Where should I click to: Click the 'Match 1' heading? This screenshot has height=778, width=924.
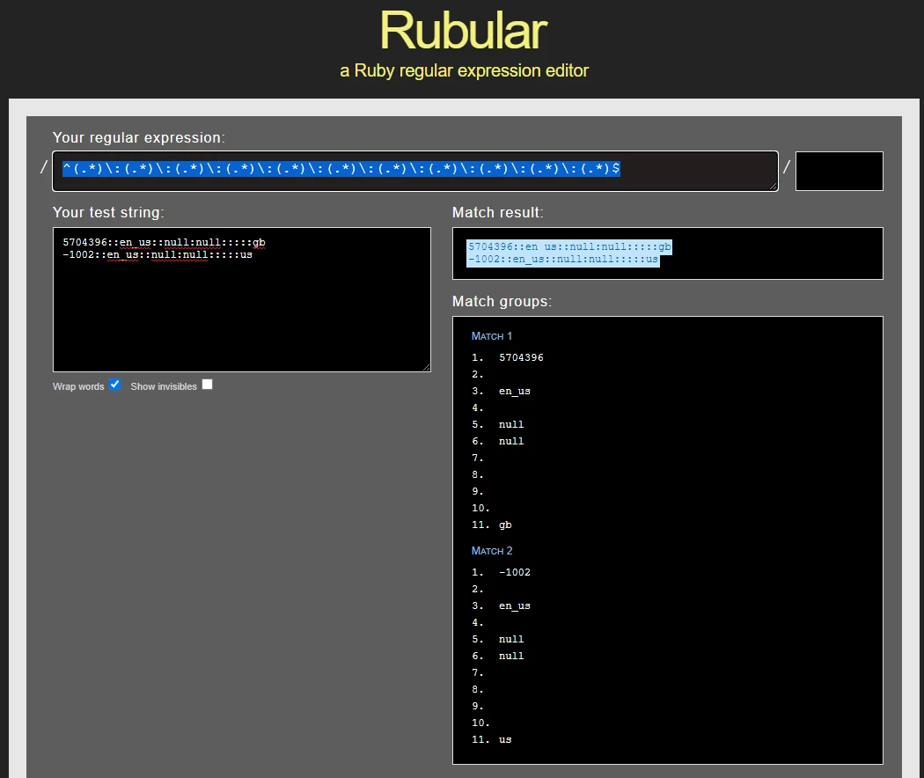pyautogui.click(x=491, y=336)
